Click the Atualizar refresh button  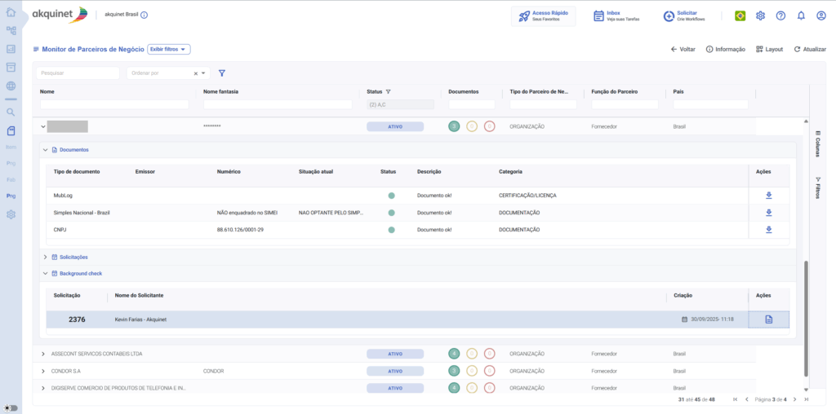(x=809, y=49)
